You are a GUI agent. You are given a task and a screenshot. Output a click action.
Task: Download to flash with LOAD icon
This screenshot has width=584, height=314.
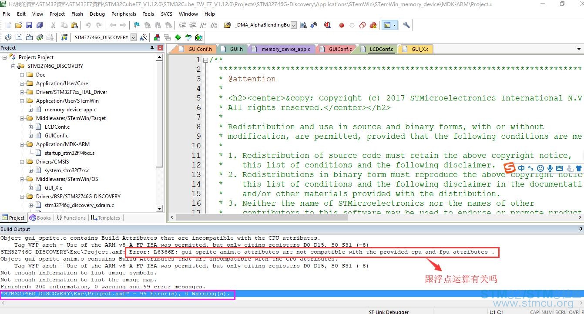[x=64, y=37]
